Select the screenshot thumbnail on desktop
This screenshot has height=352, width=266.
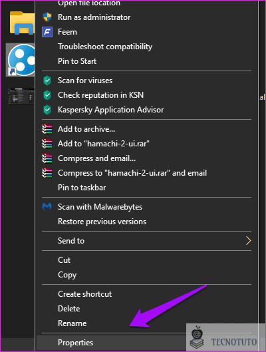click(x=21, y=96)
